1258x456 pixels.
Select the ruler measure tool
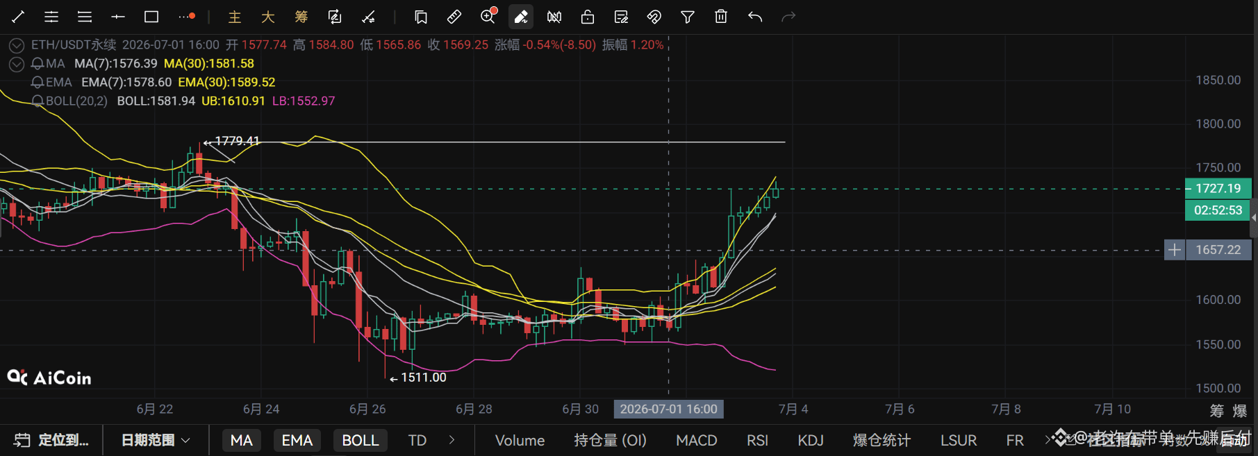pos(454,17)
